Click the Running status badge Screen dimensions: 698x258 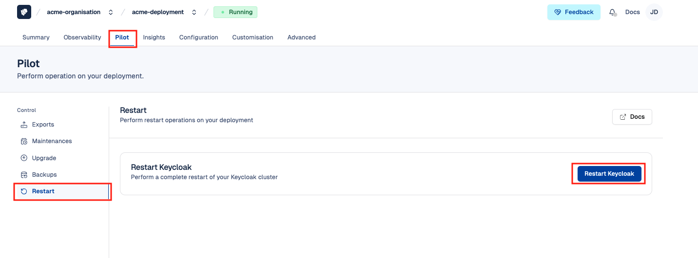(x=235, y=12)
